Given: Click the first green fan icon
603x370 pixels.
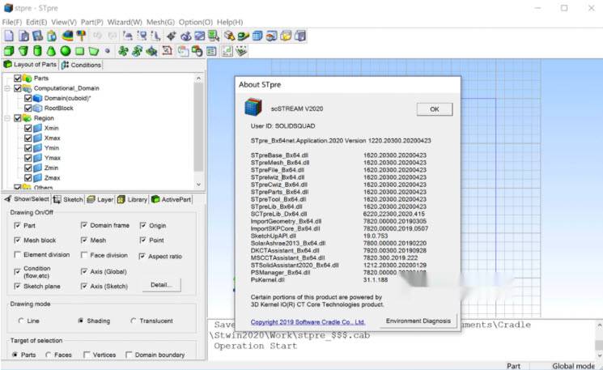Looking at the screenshot, I should tap(123, 51).
